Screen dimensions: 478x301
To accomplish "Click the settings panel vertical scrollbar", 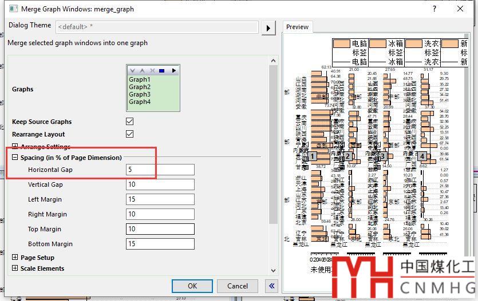I will [274, 143].
